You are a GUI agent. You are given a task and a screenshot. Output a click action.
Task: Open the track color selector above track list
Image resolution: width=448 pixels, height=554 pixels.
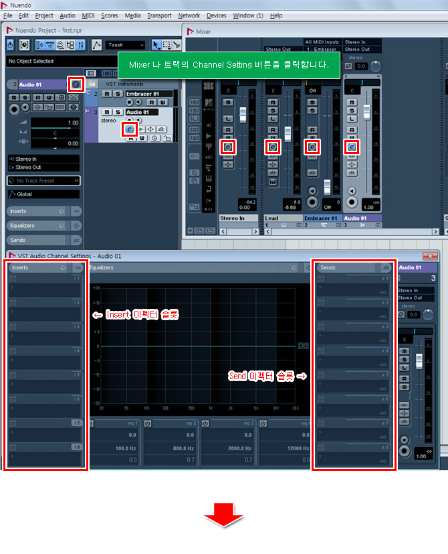coord(91,73)
